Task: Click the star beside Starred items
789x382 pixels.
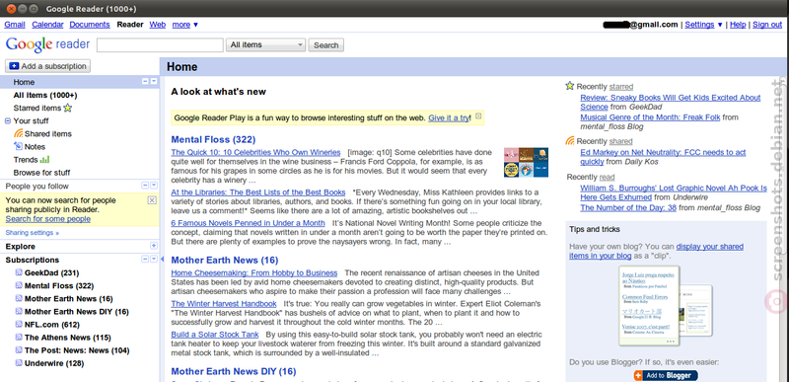Action: pyautogui.click(x=68, y=108)
